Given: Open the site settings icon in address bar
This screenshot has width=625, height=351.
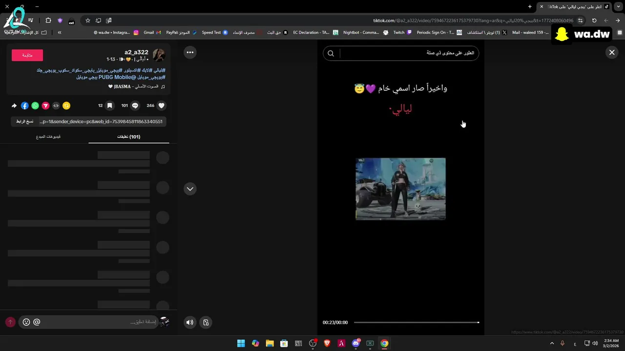Looking at the screenshot, I should 580,20.
